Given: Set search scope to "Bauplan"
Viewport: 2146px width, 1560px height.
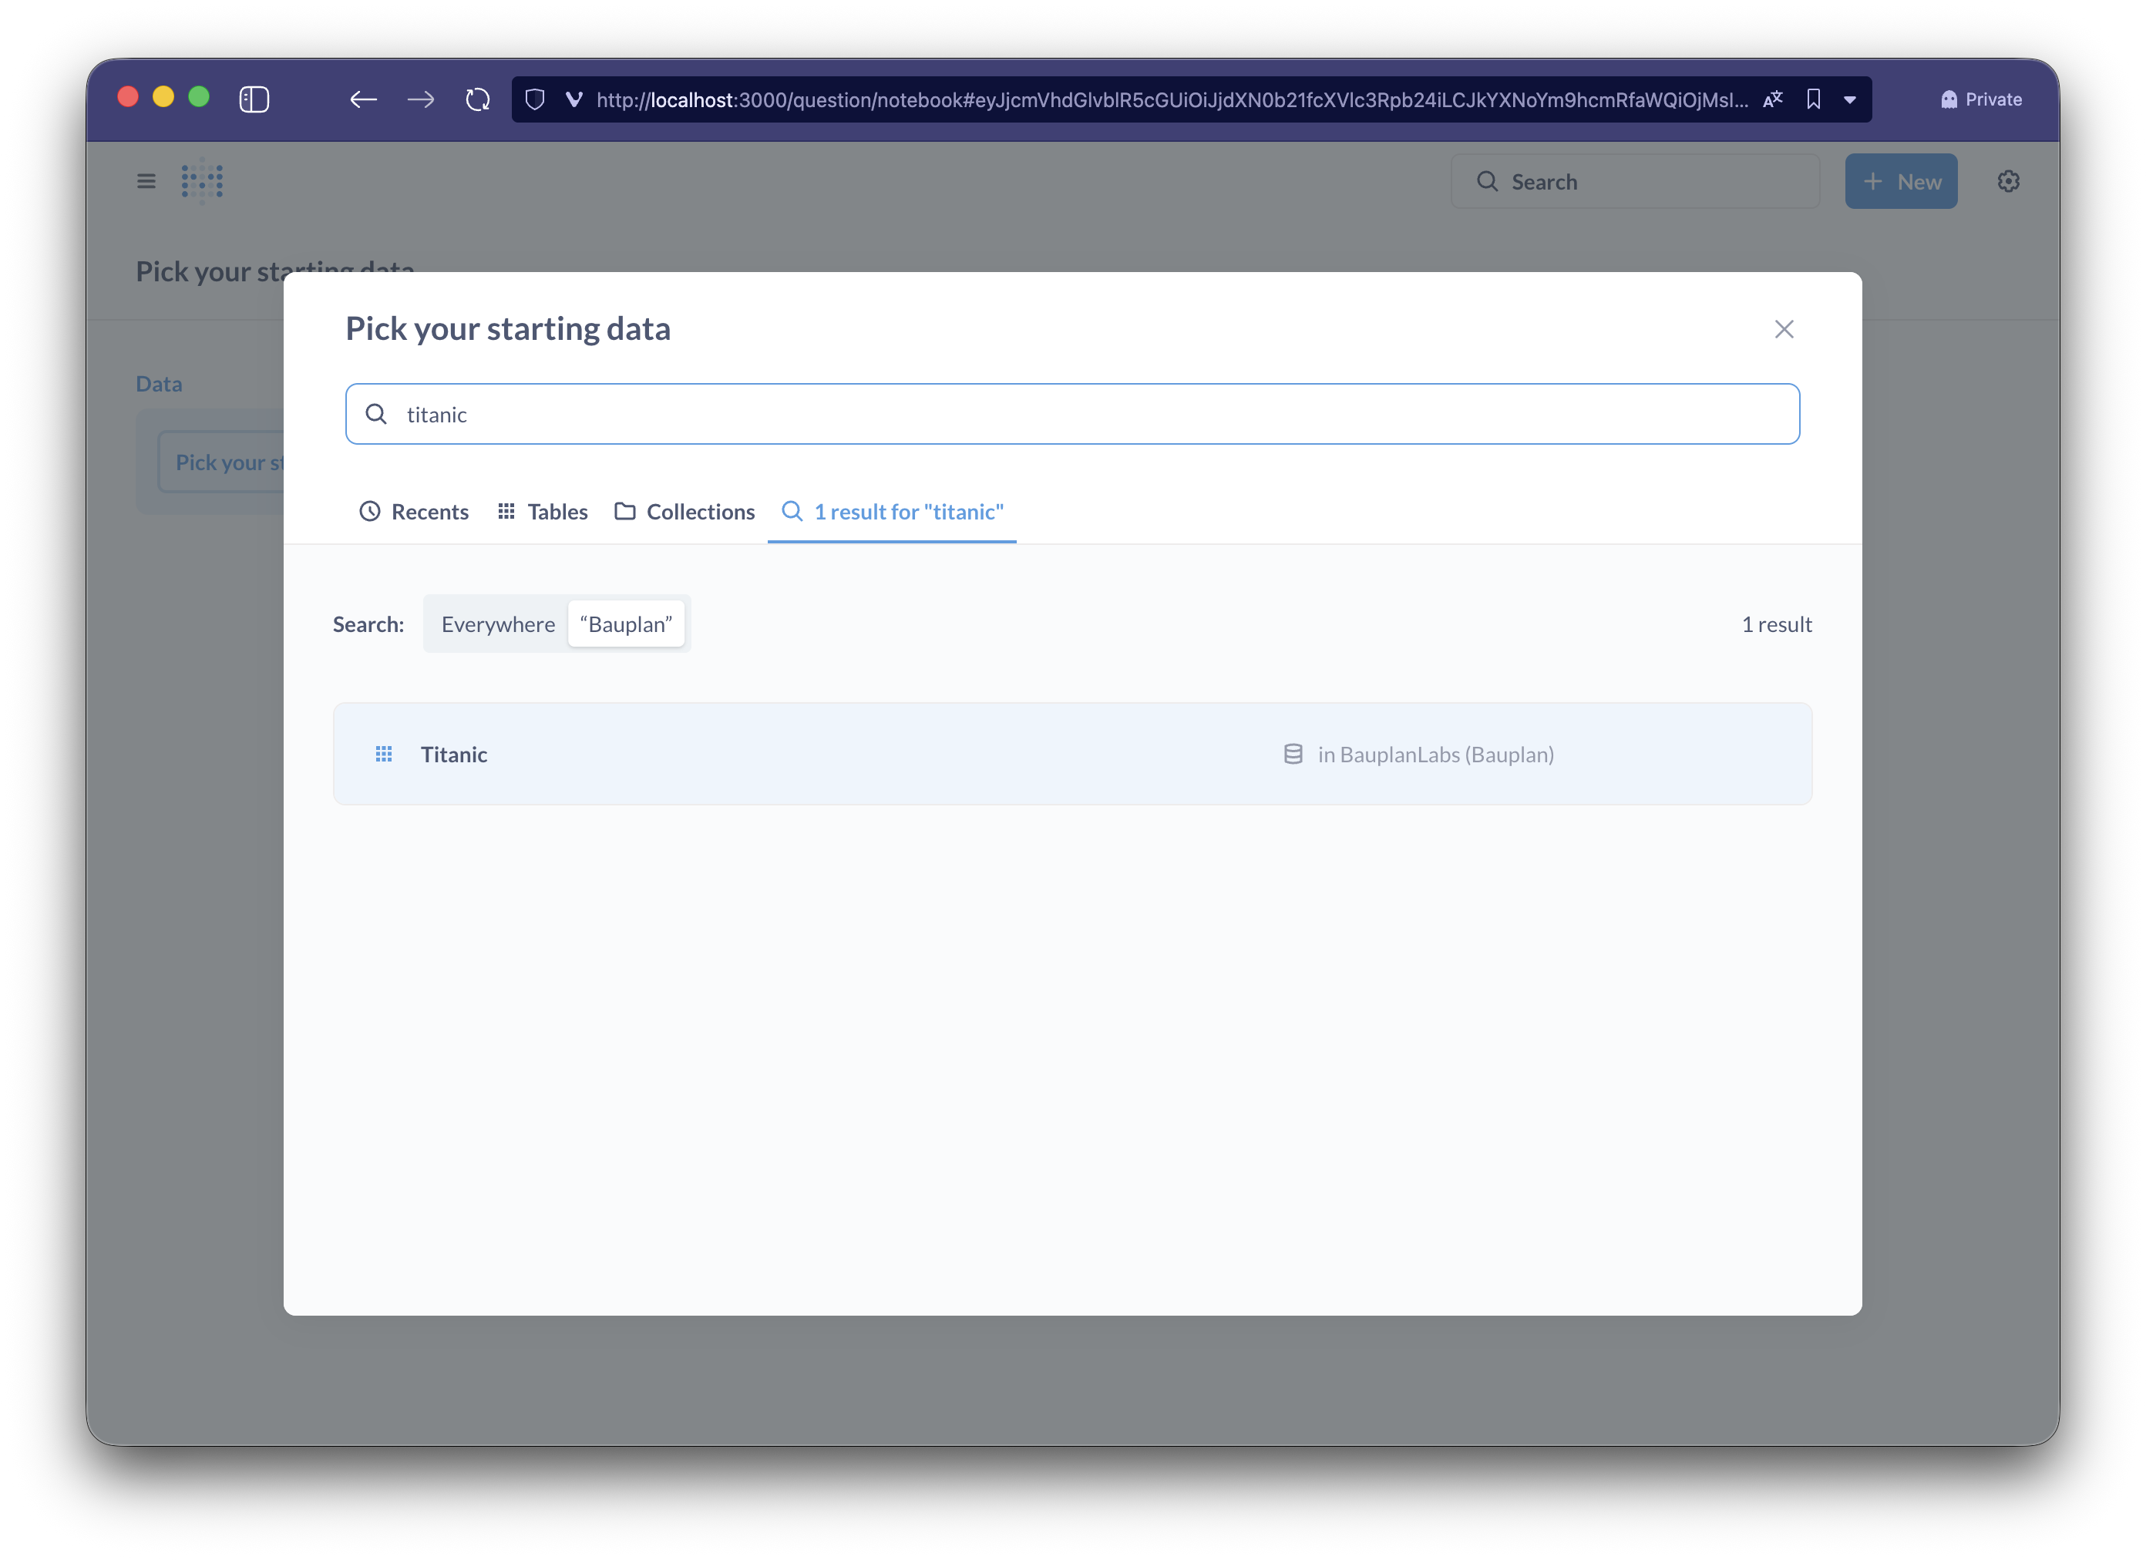Looking at the screenshot, I should (x=625, y=624).
